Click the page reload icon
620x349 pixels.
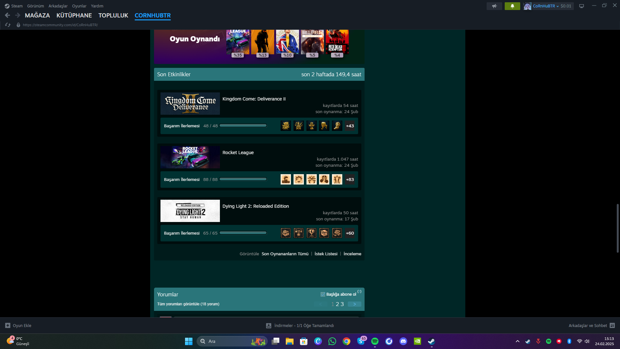click(x=8, y=25)
